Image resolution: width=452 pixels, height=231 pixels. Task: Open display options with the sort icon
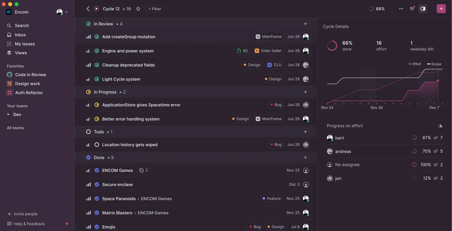tap(412, 9)
